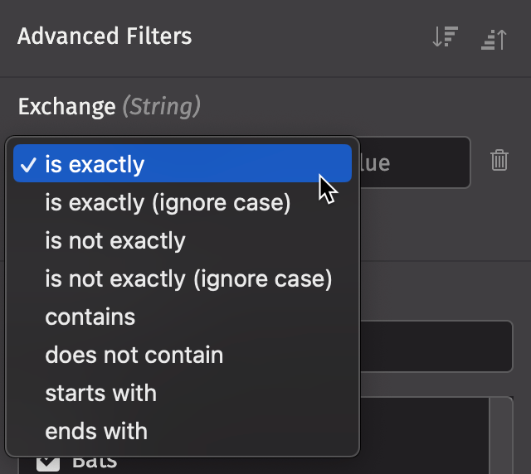Choose the "contains" operator

click(90, 317)
